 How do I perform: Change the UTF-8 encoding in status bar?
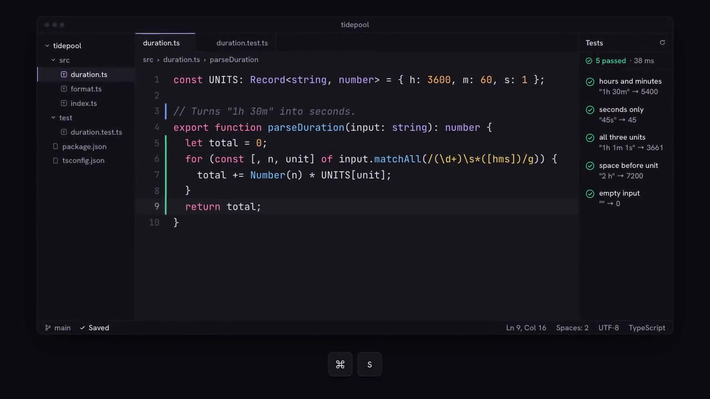(608, 328)
